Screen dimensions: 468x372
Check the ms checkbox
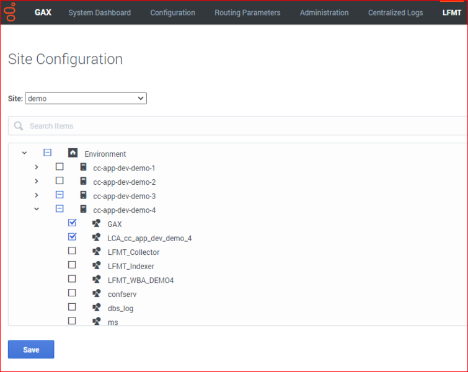click(x=72, y=321)
